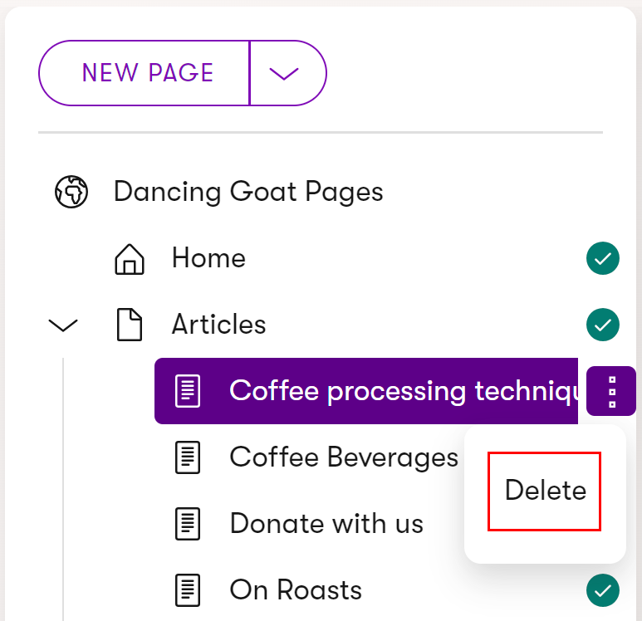Click the Articles published status checkmark
The height and width of the screenshot is (621, 642).
coord(603,325)
